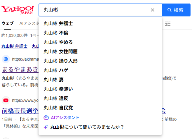Choose suggestion 丸山彬 自民党
Viewport: 192px width, 139px height.
[58, 108]
